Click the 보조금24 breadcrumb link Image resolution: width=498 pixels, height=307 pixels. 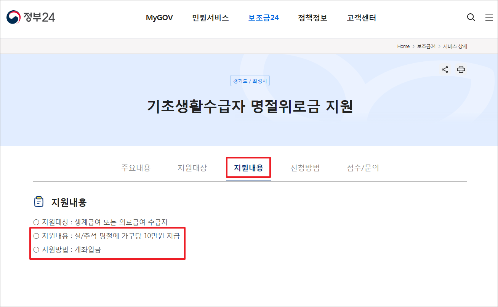(x=426, y=46)
